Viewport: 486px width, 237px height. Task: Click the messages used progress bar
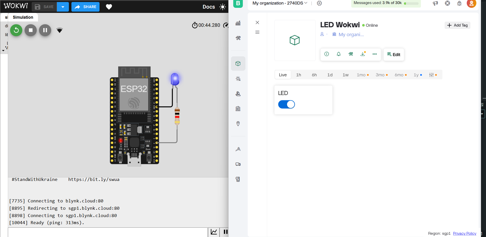pyautogui.click(x=411, y=4)
